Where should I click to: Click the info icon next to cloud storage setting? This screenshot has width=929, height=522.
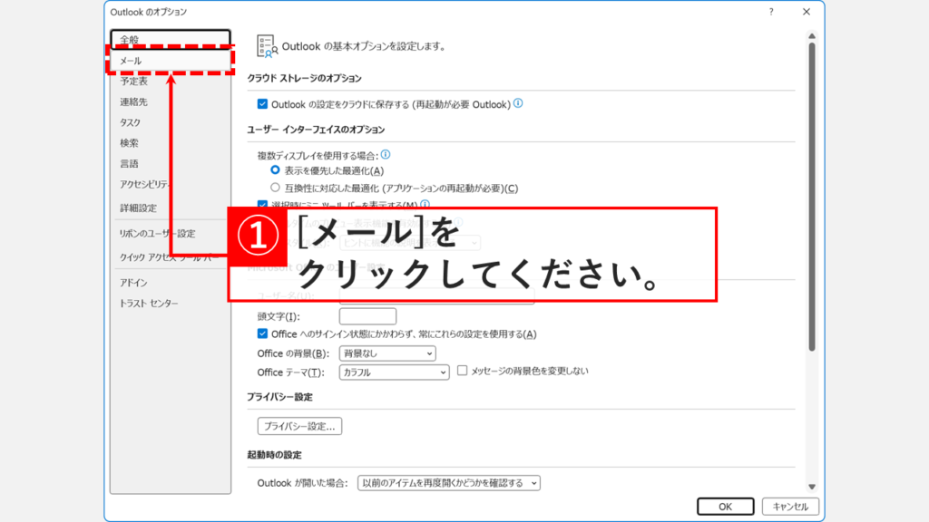pyautogui.click(x=518, y=102)
